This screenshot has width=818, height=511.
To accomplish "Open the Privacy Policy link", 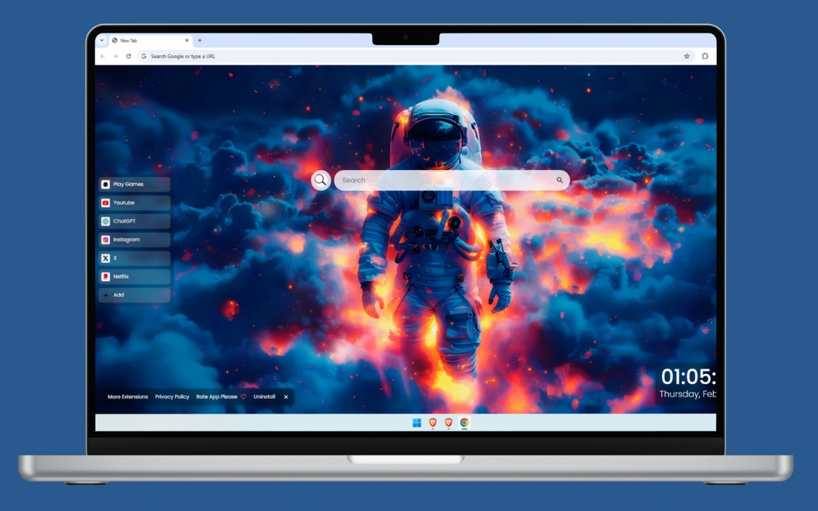I will click(x=172, y=397).
